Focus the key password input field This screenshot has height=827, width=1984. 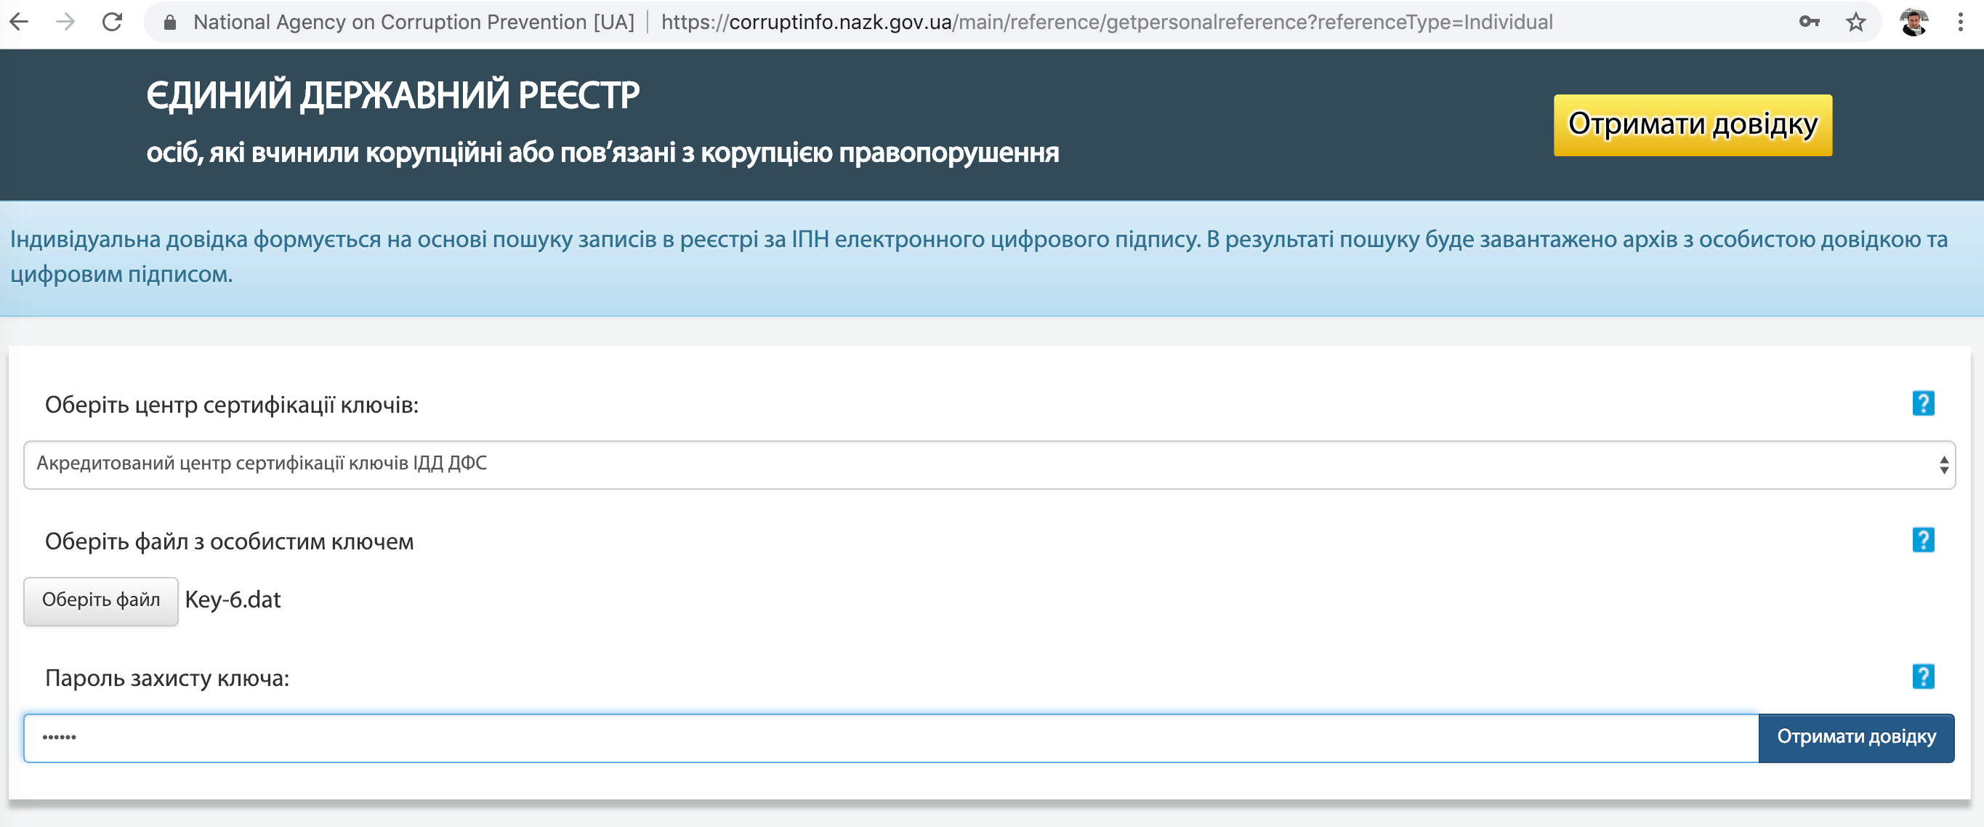tap(890, 738)
